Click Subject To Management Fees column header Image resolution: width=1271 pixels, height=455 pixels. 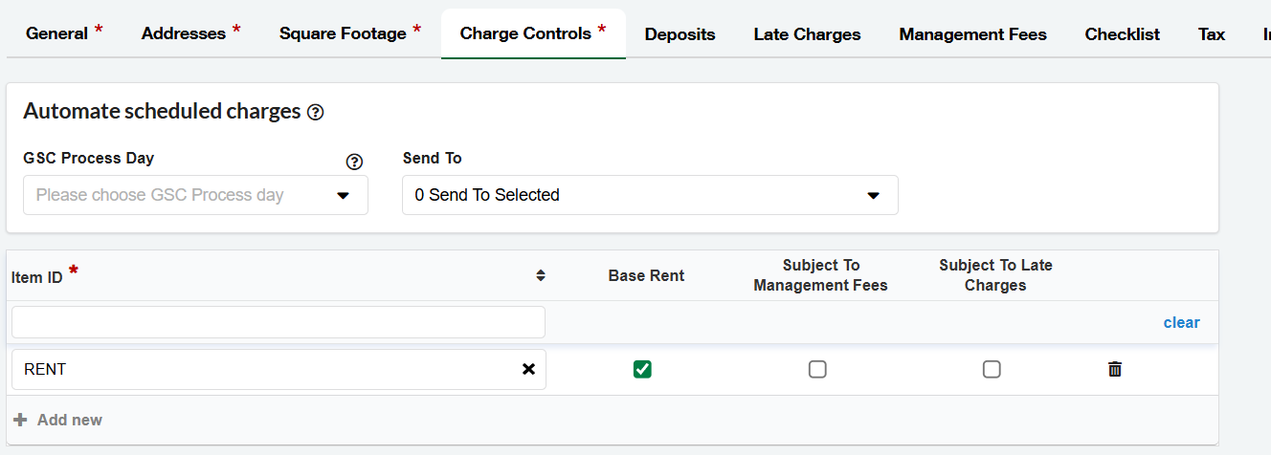click(821, 275)
